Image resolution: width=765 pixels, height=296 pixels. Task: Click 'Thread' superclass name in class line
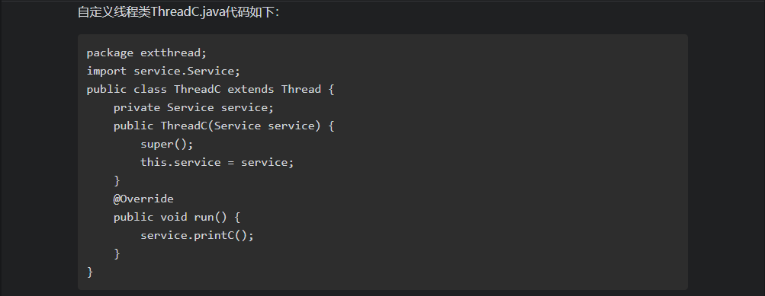(x=301, y=89)
